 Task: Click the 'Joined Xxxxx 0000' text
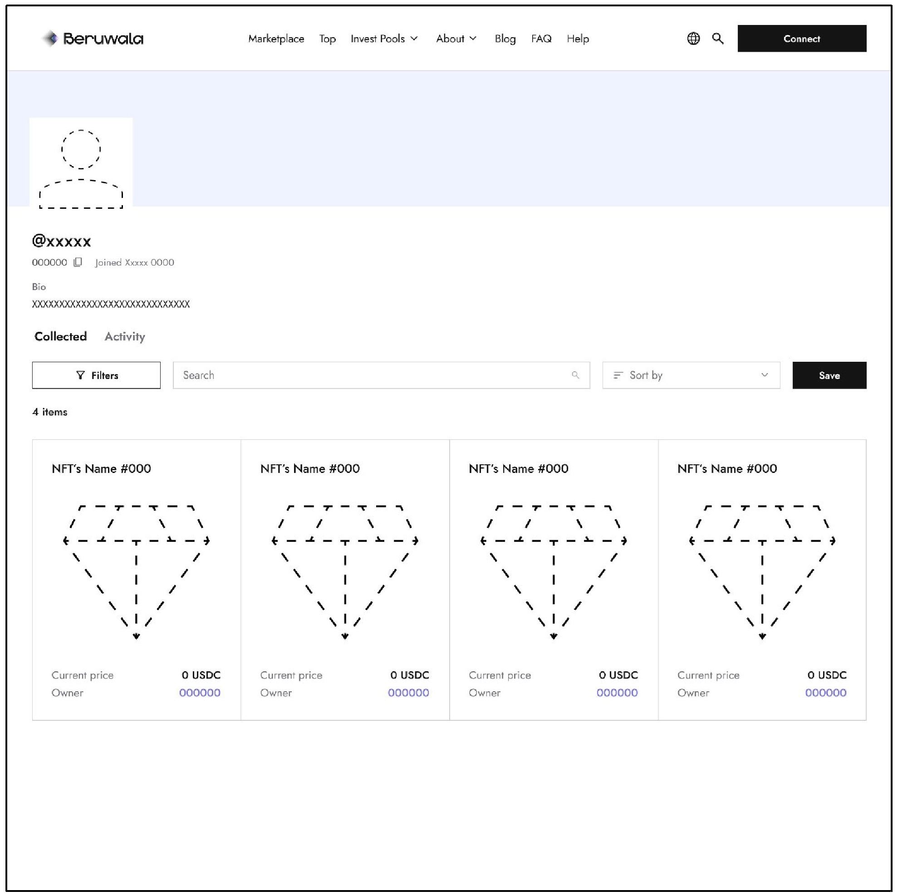135,262
